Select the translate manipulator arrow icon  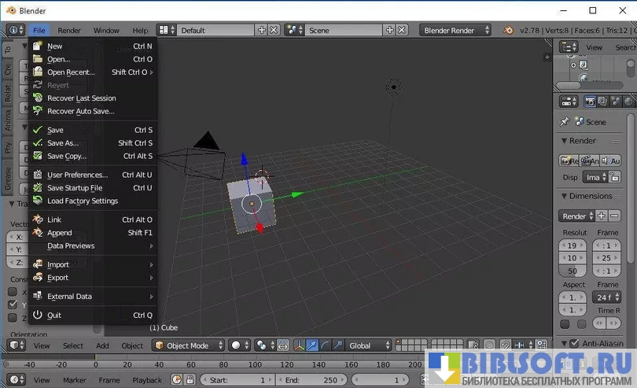[x=312, y=346]
